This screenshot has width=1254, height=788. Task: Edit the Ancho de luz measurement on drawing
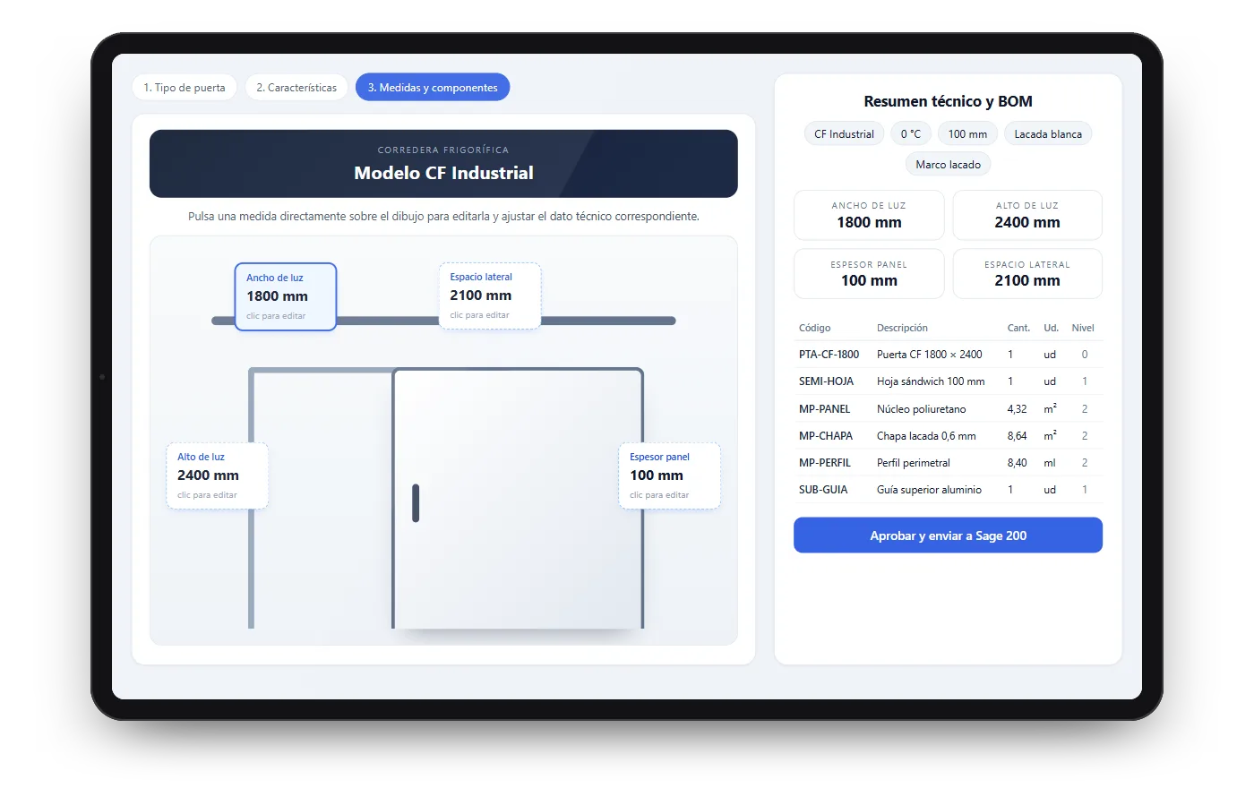(x=286, y=296)
